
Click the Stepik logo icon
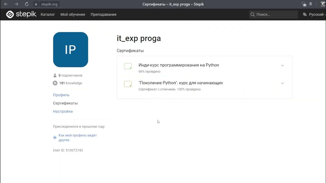tap(10, 14)
